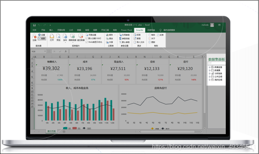
Task: Click the confirm checkmark formula bar button
Action: pos(60,52)
